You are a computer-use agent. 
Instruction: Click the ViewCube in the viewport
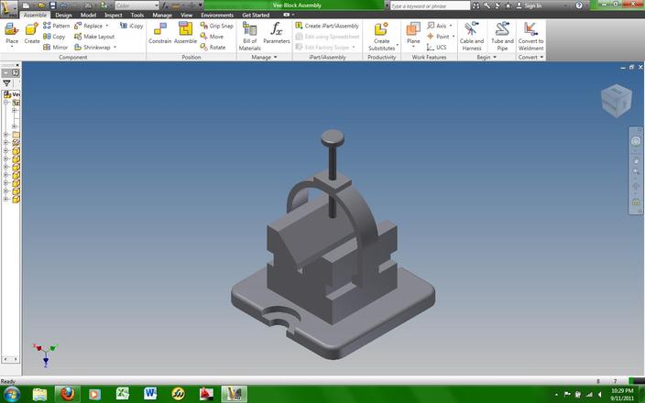pos(616,101)
